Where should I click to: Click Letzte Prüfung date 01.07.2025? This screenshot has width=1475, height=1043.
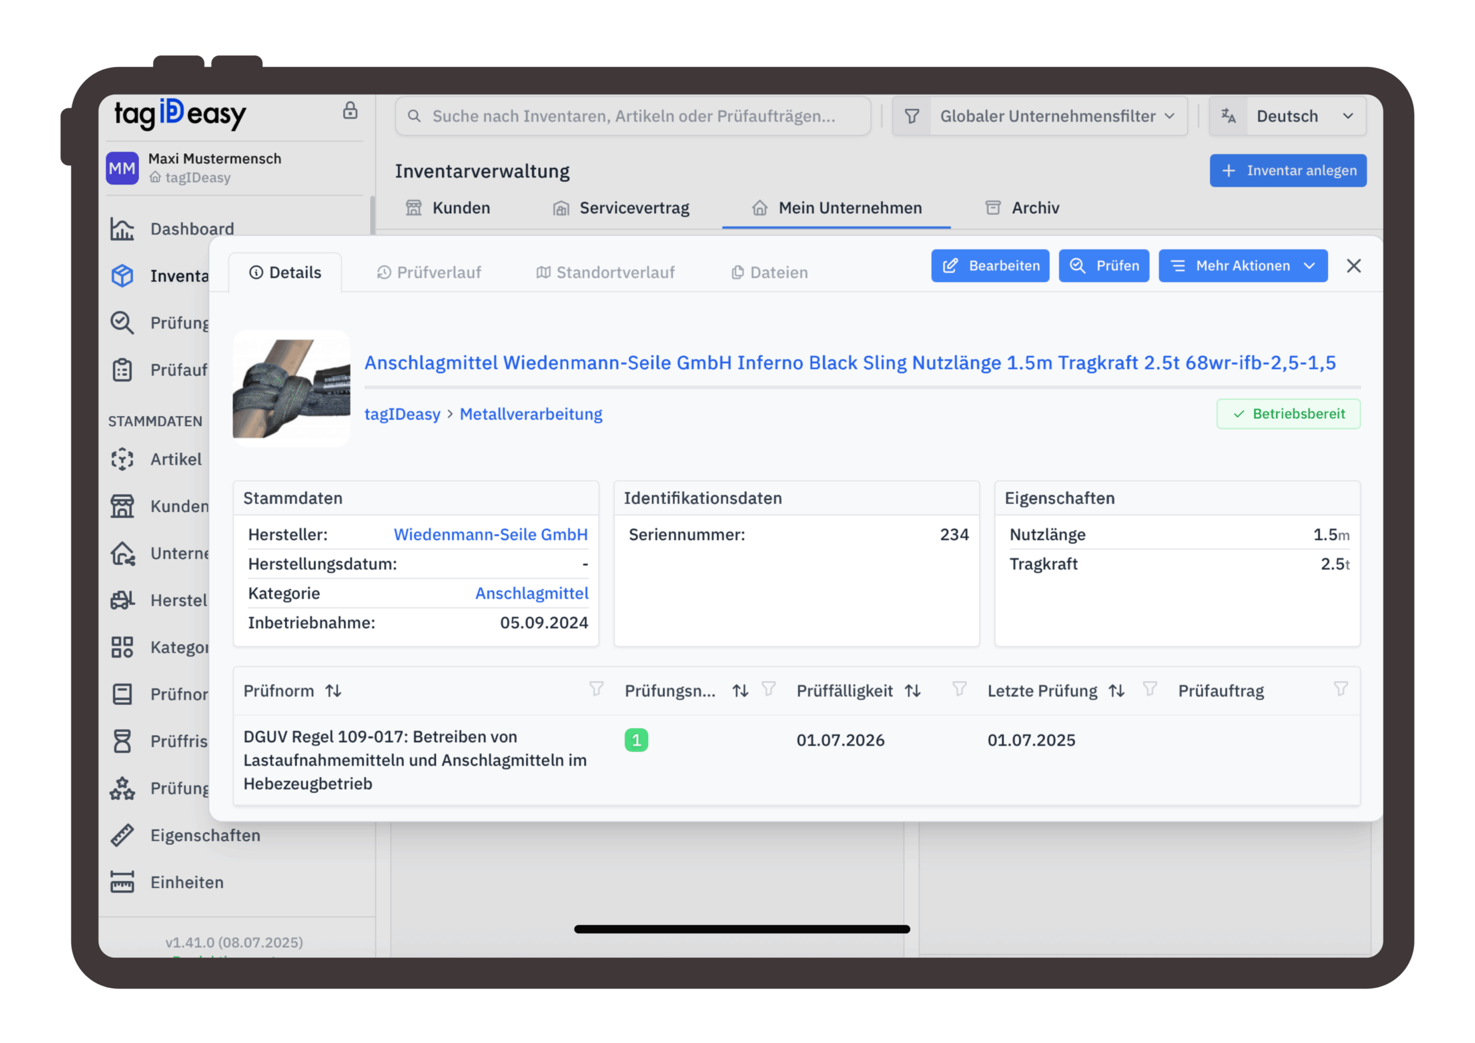point(1031,740)
